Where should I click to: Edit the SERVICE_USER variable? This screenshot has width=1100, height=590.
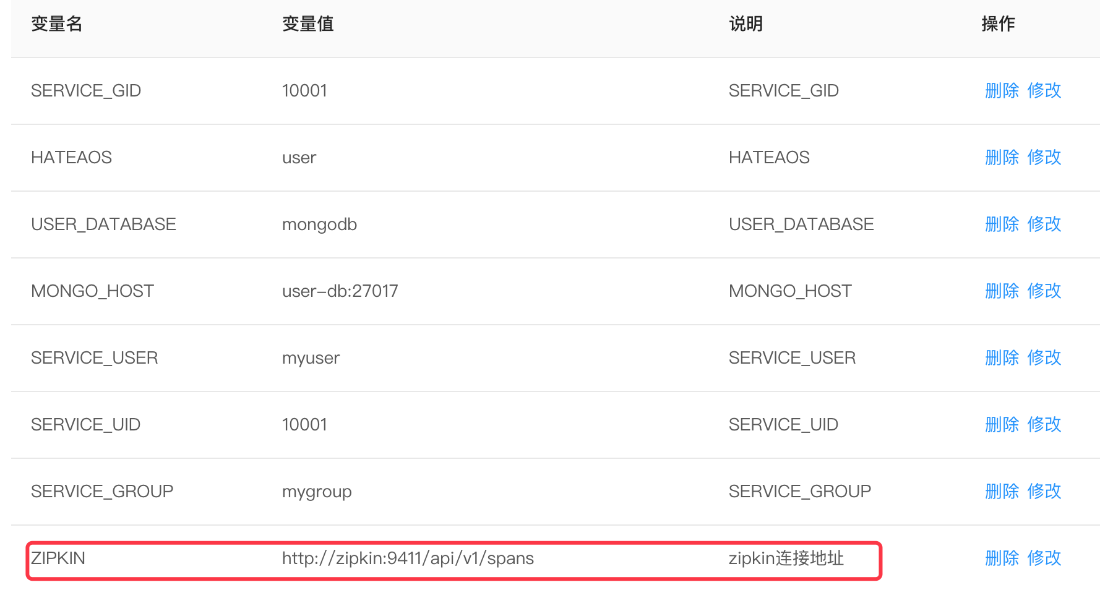coord(1044,357)
